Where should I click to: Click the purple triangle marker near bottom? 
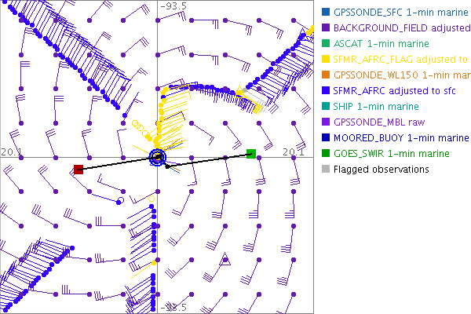(x=225, y=259)
